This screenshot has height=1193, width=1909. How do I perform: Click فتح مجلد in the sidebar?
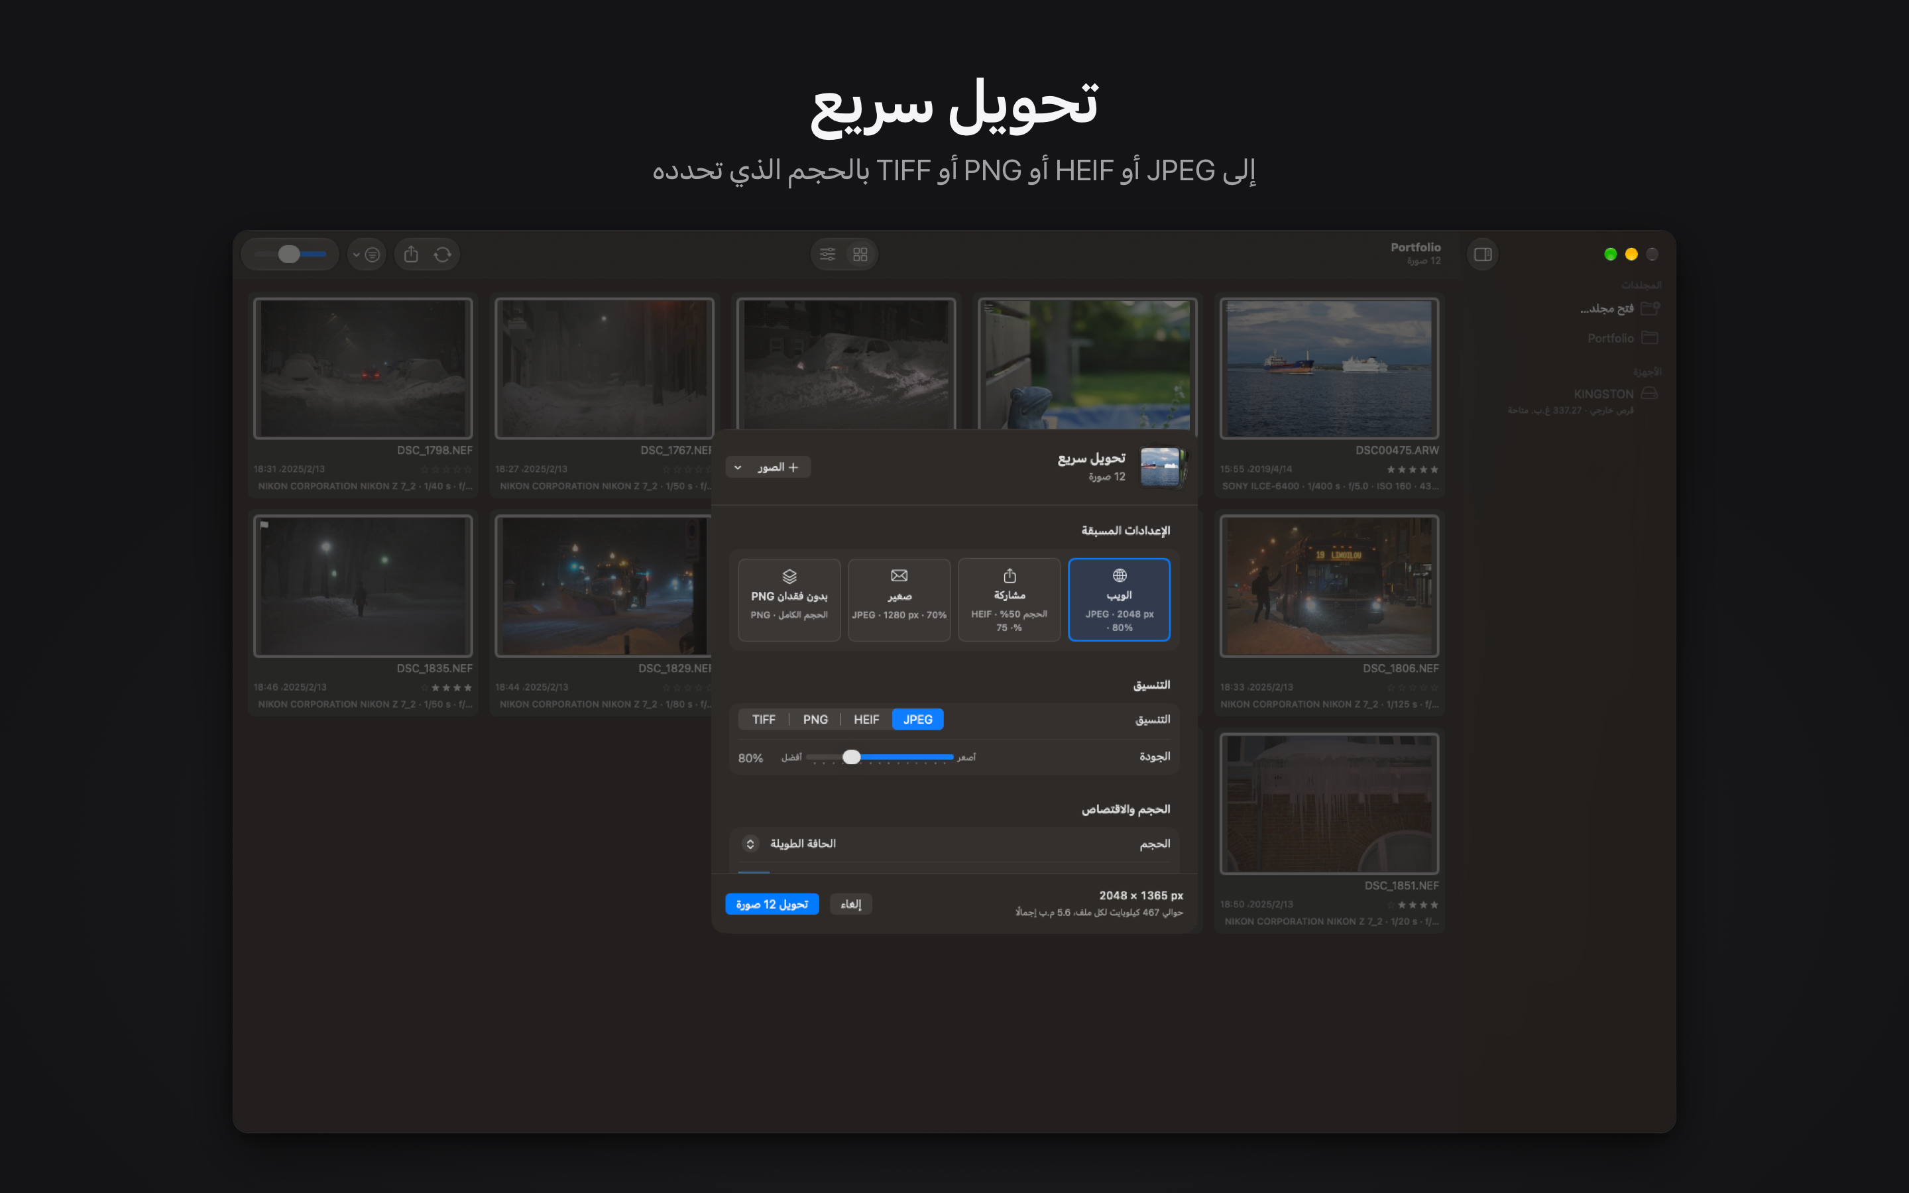1619,308
